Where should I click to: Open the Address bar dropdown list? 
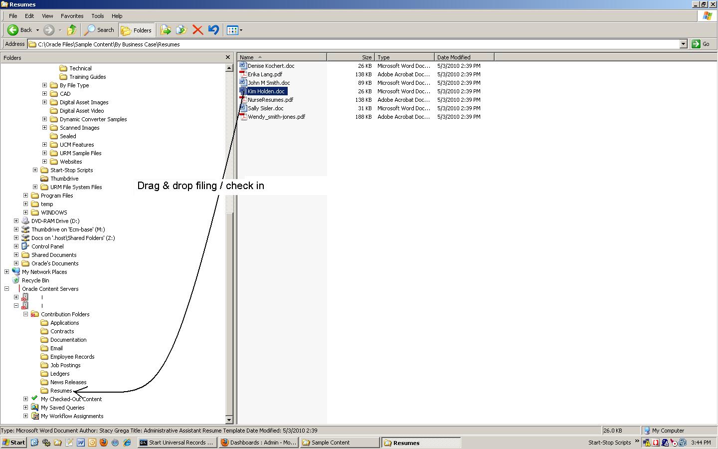683,44
